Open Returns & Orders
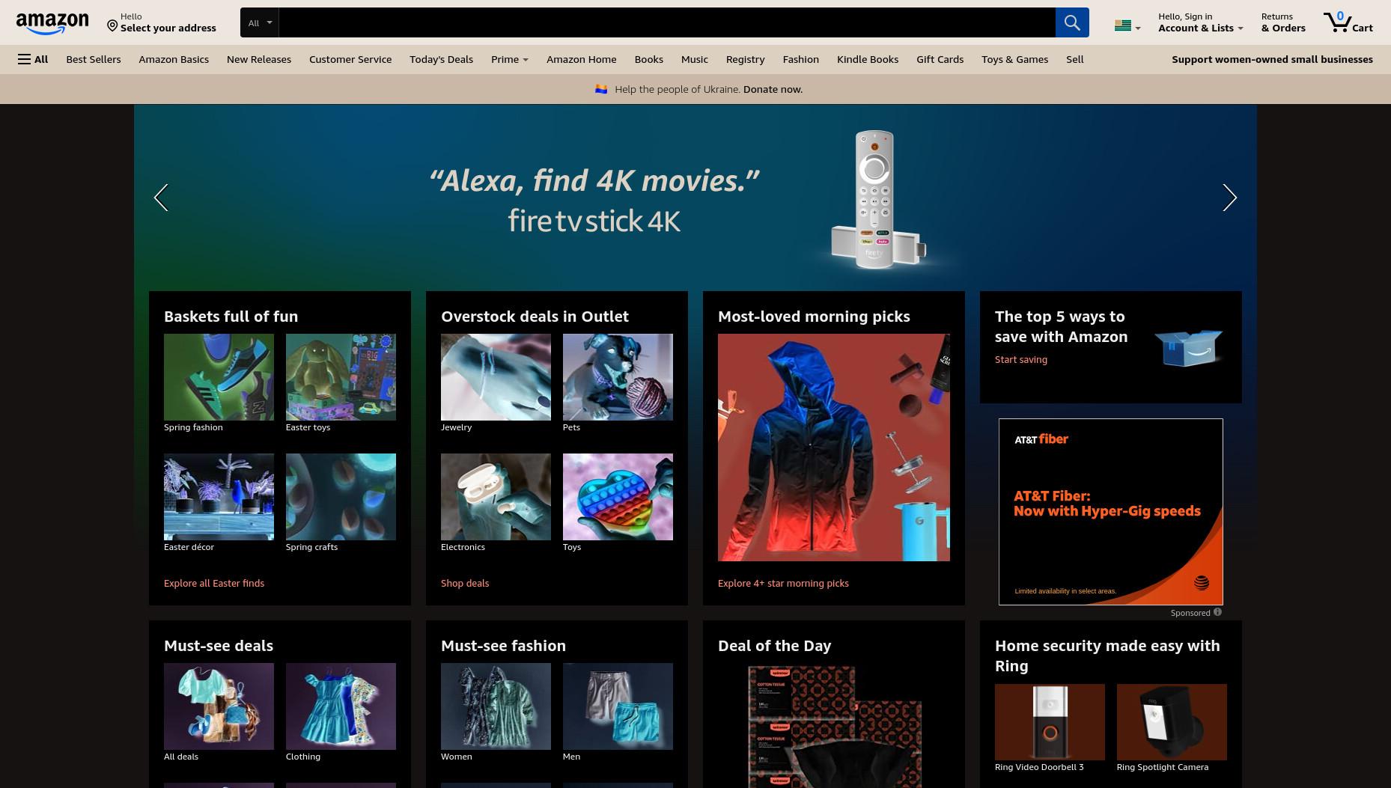The height and width of the screenshot is (788, 1391). [x=1283, y=22]
